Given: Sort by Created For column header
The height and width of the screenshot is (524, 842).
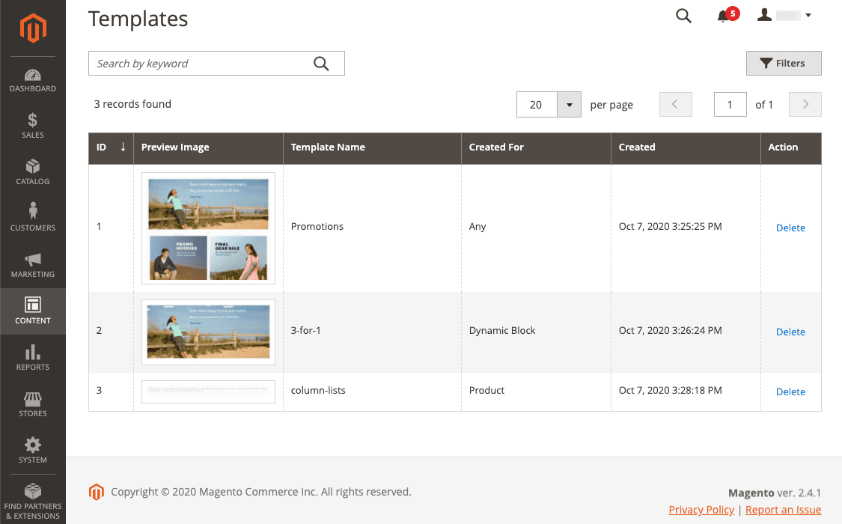Looking at the screenshot, I should [x=536, y=148].
